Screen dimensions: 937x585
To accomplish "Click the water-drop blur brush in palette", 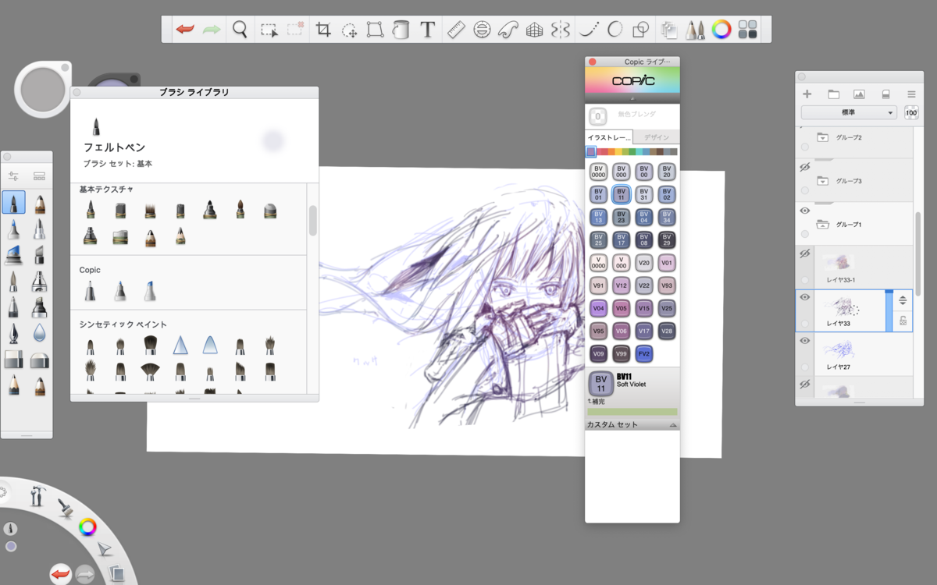I will coord(39,333).
